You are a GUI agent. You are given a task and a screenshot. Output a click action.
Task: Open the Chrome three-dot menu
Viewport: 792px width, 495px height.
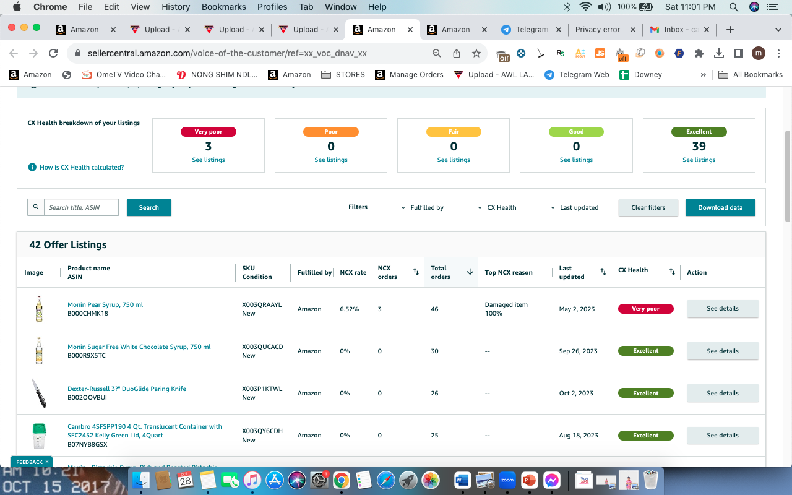pyautogui.click(x=778, y=53)
